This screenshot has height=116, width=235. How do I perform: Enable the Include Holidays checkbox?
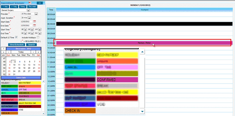coord(38,37)
